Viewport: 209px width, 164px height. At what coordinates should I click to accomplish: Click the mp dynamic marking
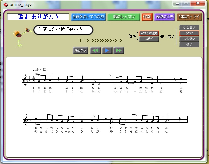(38, 74)
